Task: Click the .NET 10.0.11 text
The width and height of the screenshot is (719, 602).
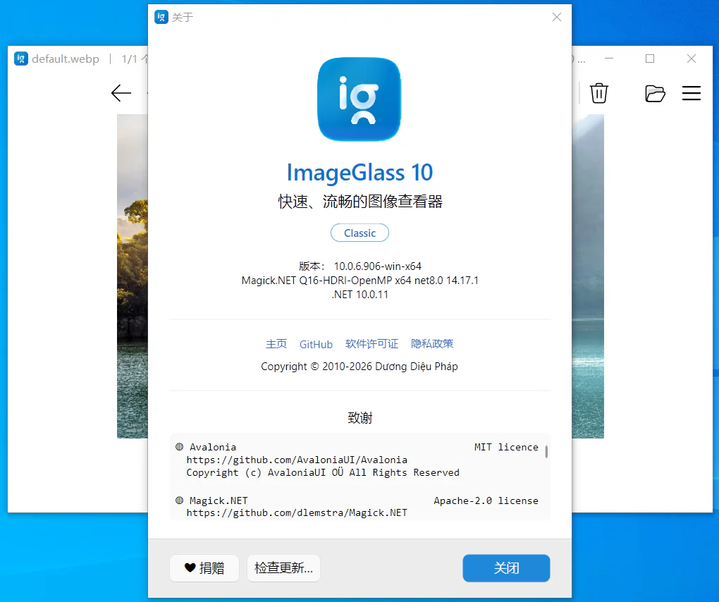Action: click(x=360, y=295)
